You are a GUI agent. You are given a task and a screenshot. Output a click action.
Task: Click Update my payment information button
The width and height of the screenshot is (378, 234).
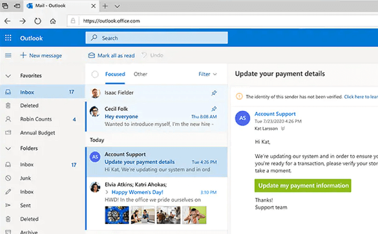[x=302, y=185]
